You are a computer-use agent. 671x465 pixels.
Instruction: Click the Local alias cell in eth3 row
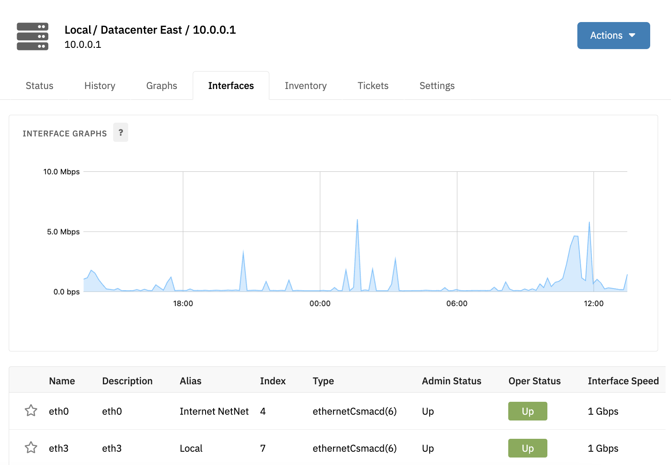pyautogui.click(x=191, y=448)
